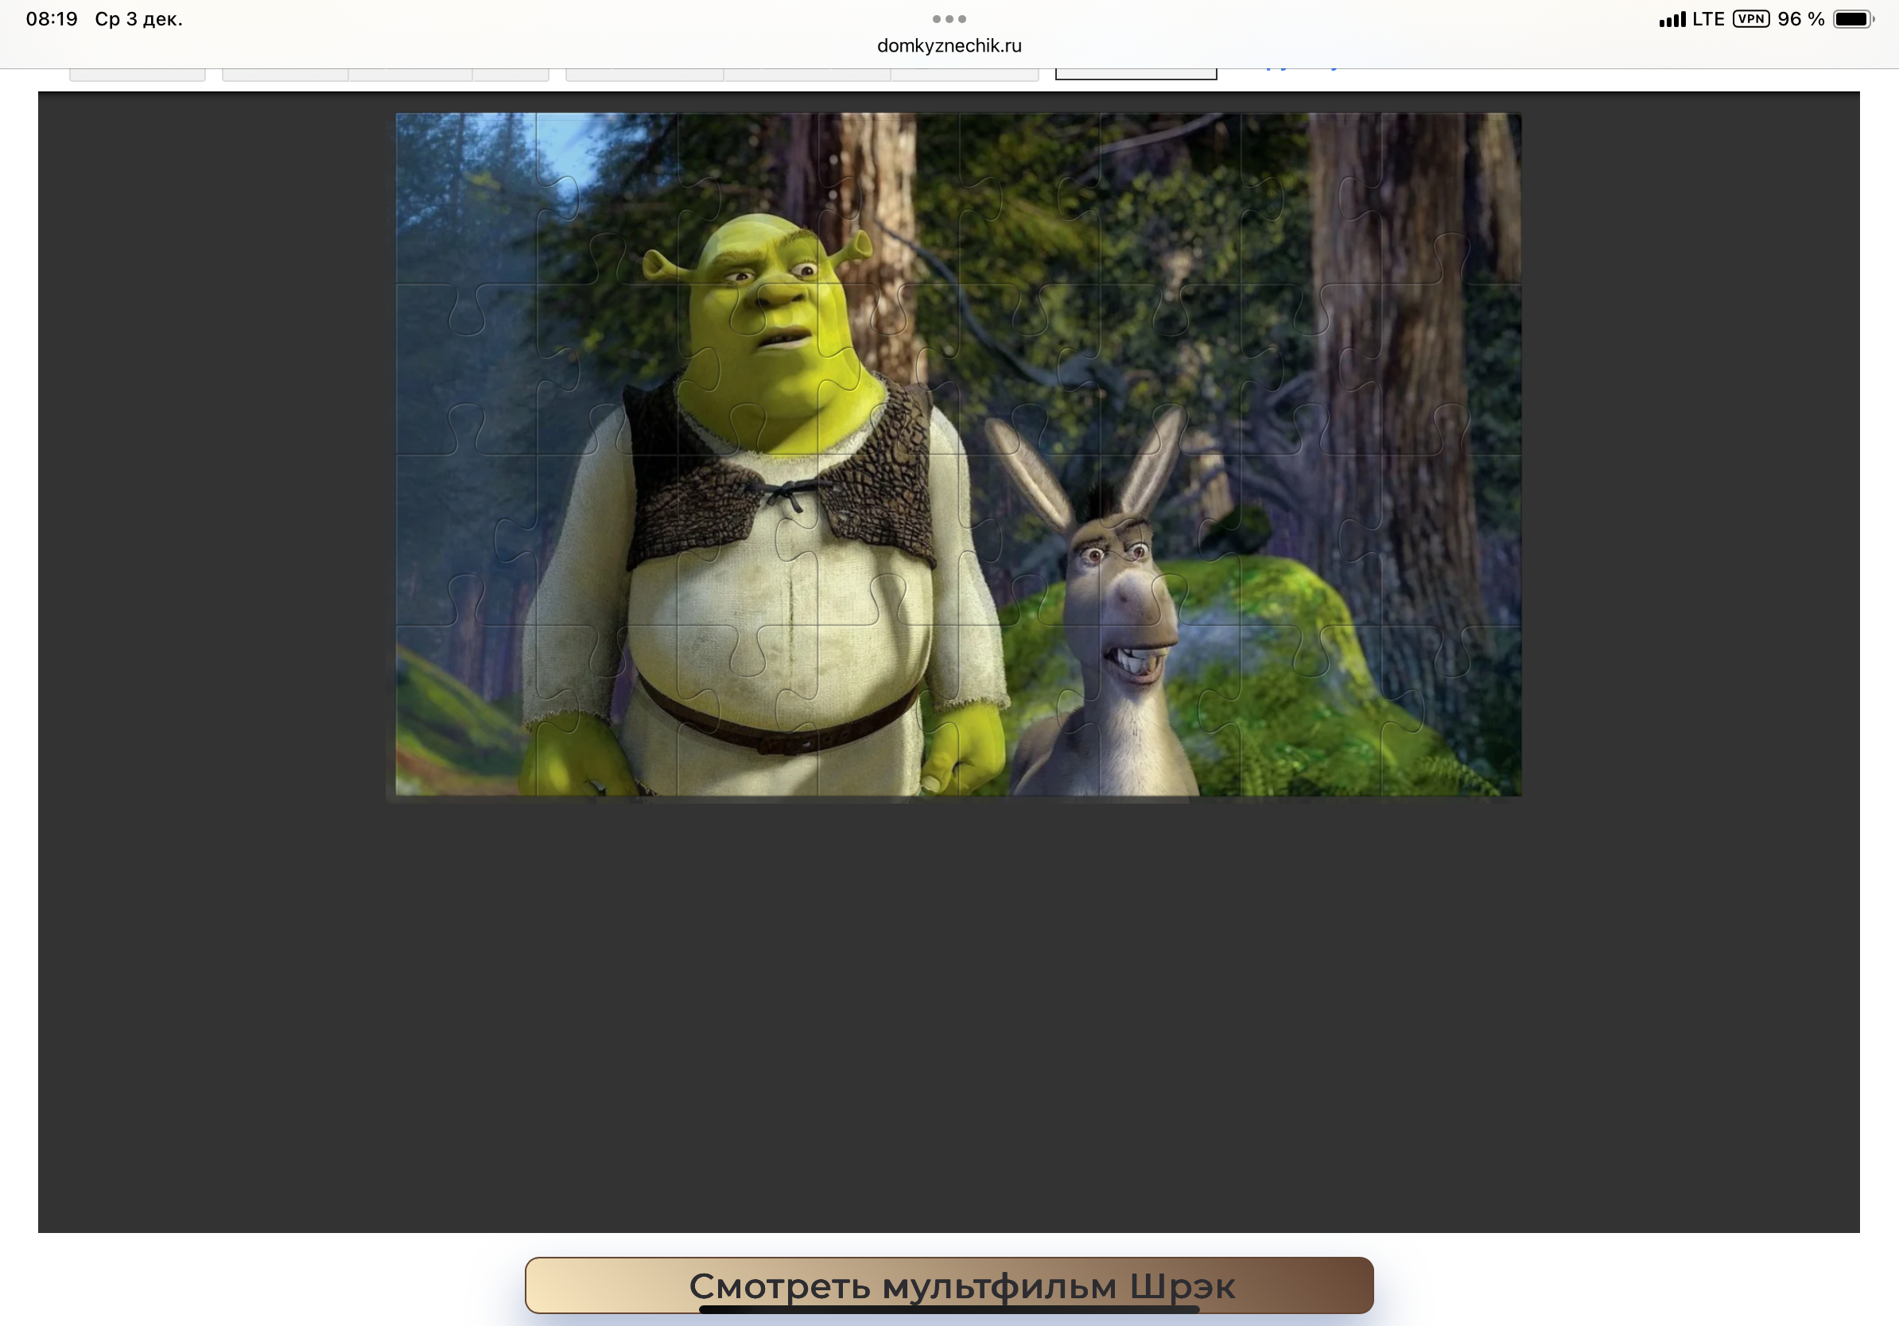
Task: Click the battery icon in status bar
Action: click(x=1853, y=19)
